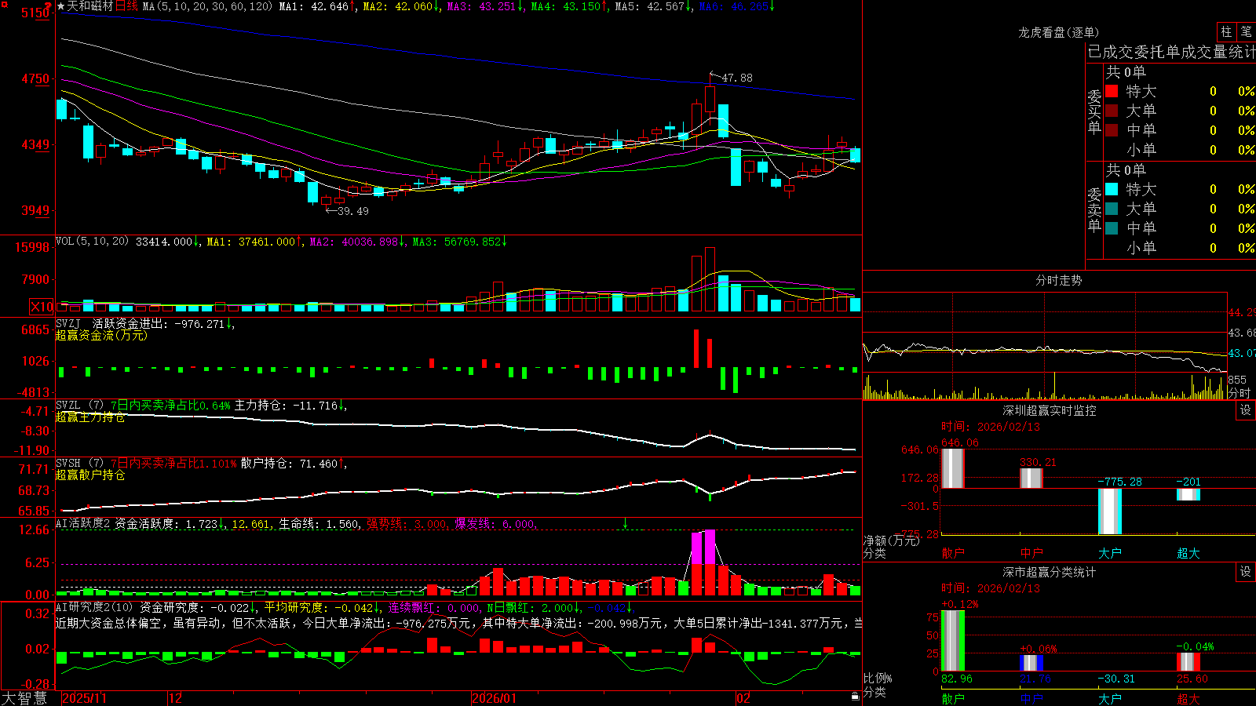Click the 散户 bar in 深圳超赢实时监控

click(x=953, y=468)
